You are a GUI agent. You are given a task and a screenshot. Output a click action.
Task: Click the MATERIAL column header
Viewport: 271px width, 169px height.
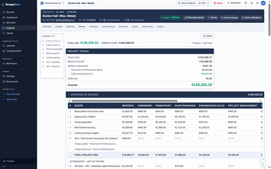[x=128, y=105]
